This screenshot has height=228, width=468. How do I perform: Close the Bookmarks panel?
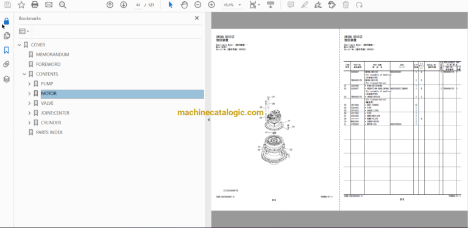197,18
